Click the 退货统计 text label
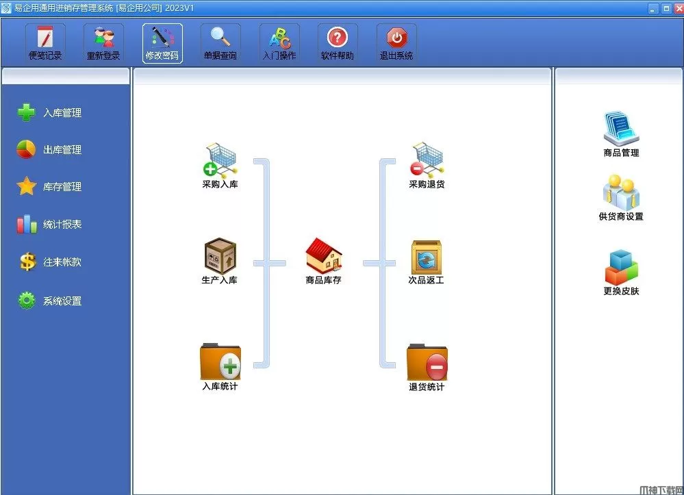 [427, 387]
